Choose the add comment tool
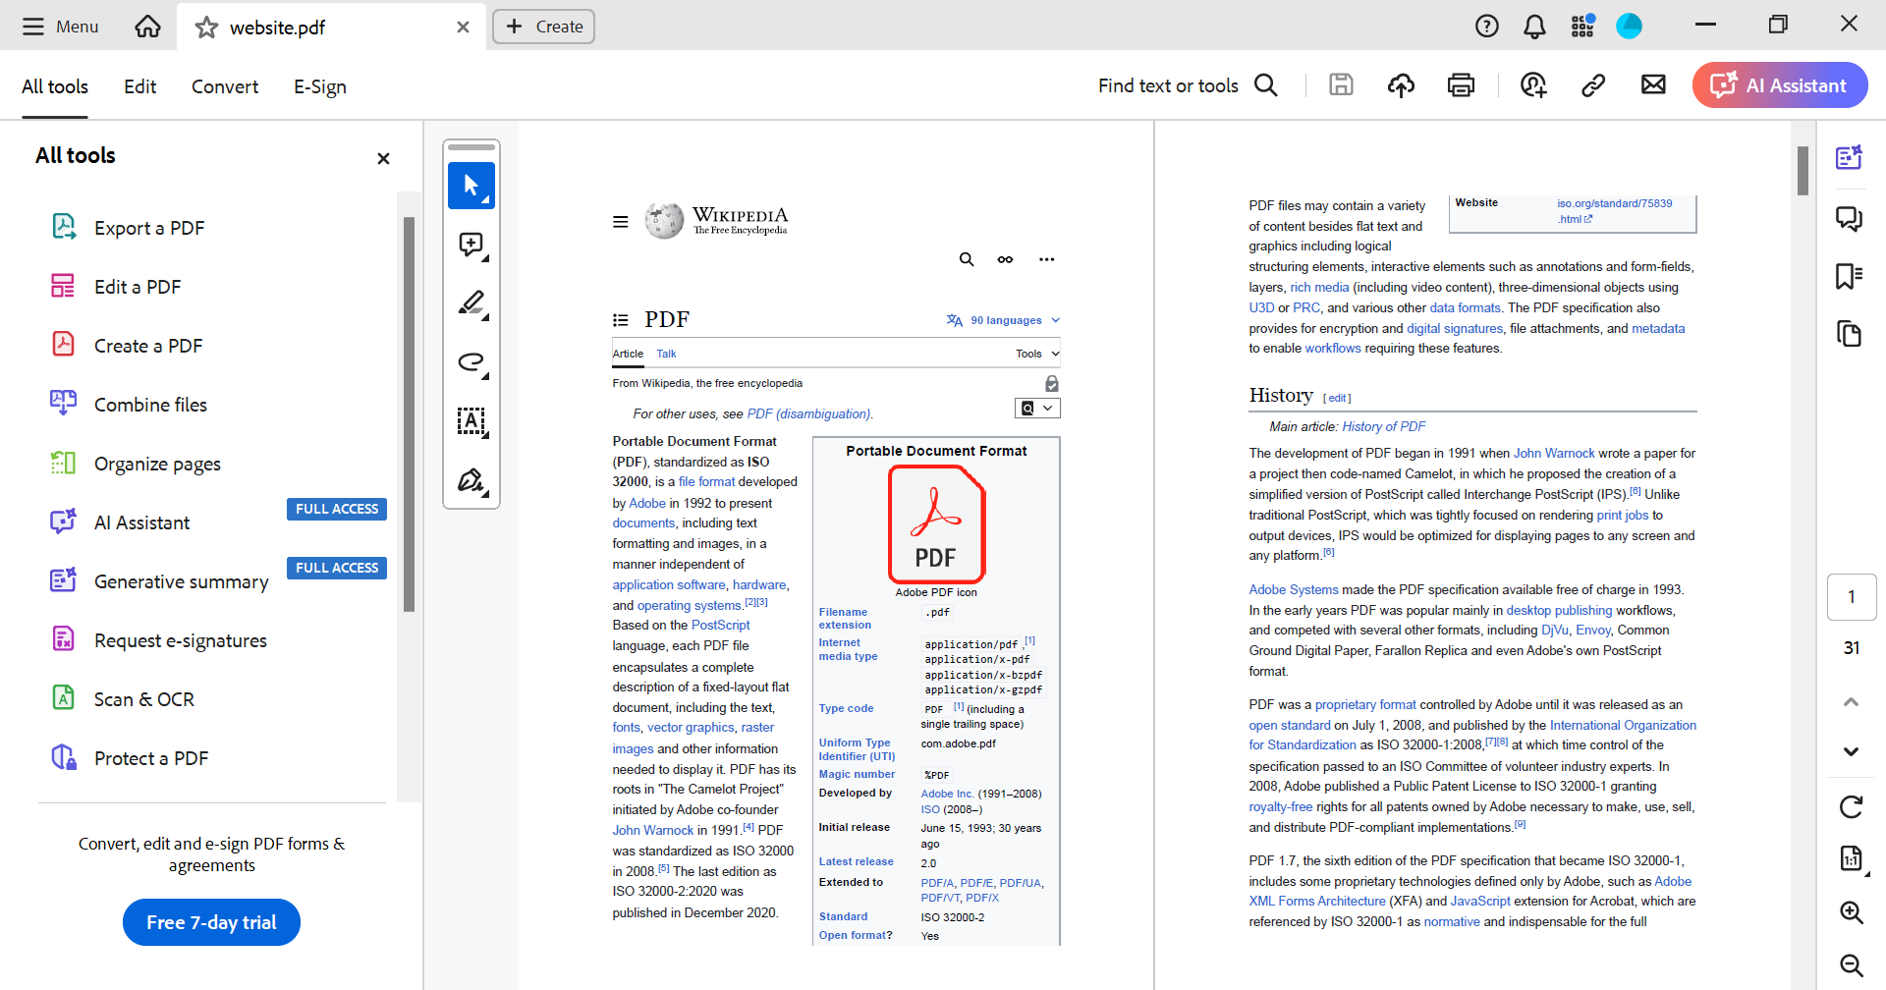Screen dimensions: 1886x990 pos(471,245)
